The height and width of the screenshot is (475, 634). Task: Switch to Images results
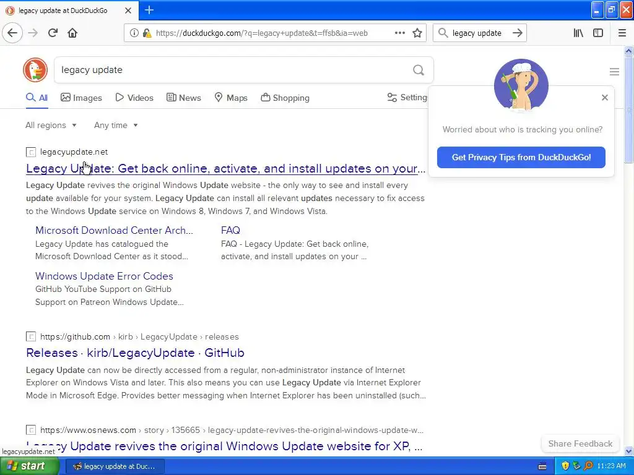[81, 98]
